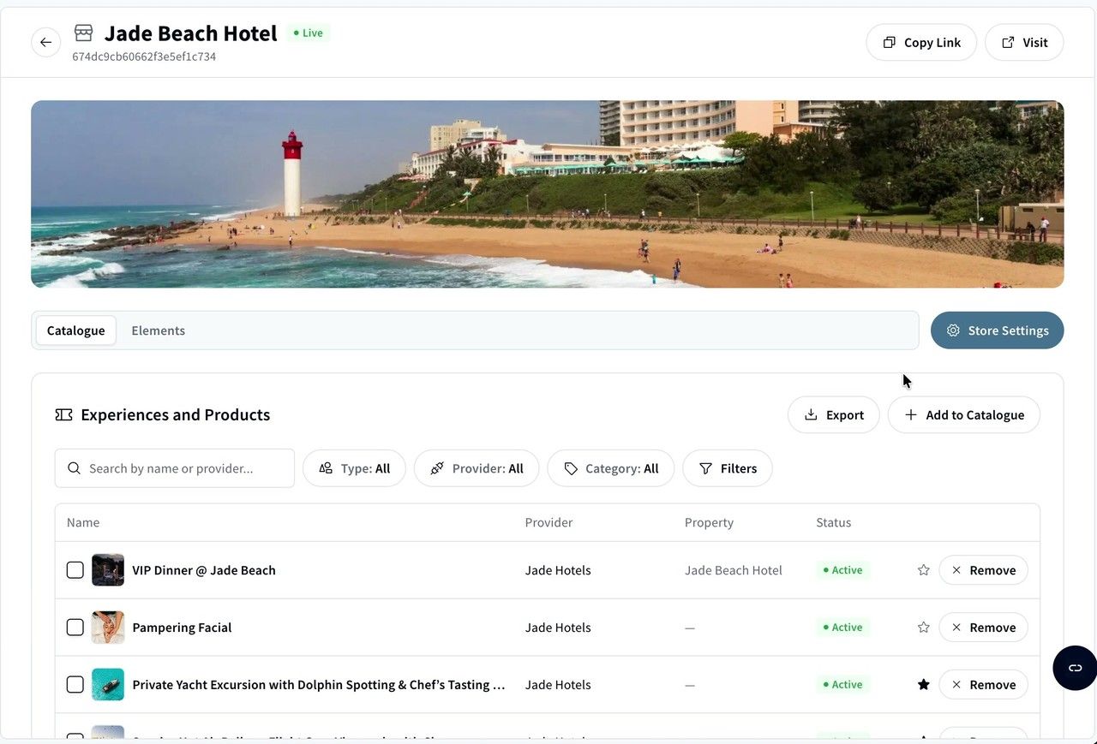Image resolution: width=1097 pixels, height=744 pixels.
Task: Click the Provider column header
Action: pos(549,522)
